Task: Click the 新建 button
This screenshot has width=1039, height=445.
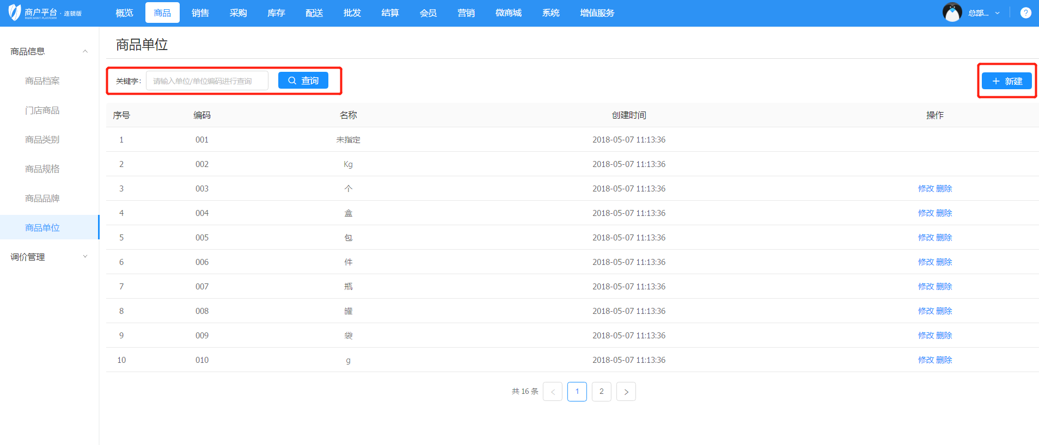Action: point(1006,81)
